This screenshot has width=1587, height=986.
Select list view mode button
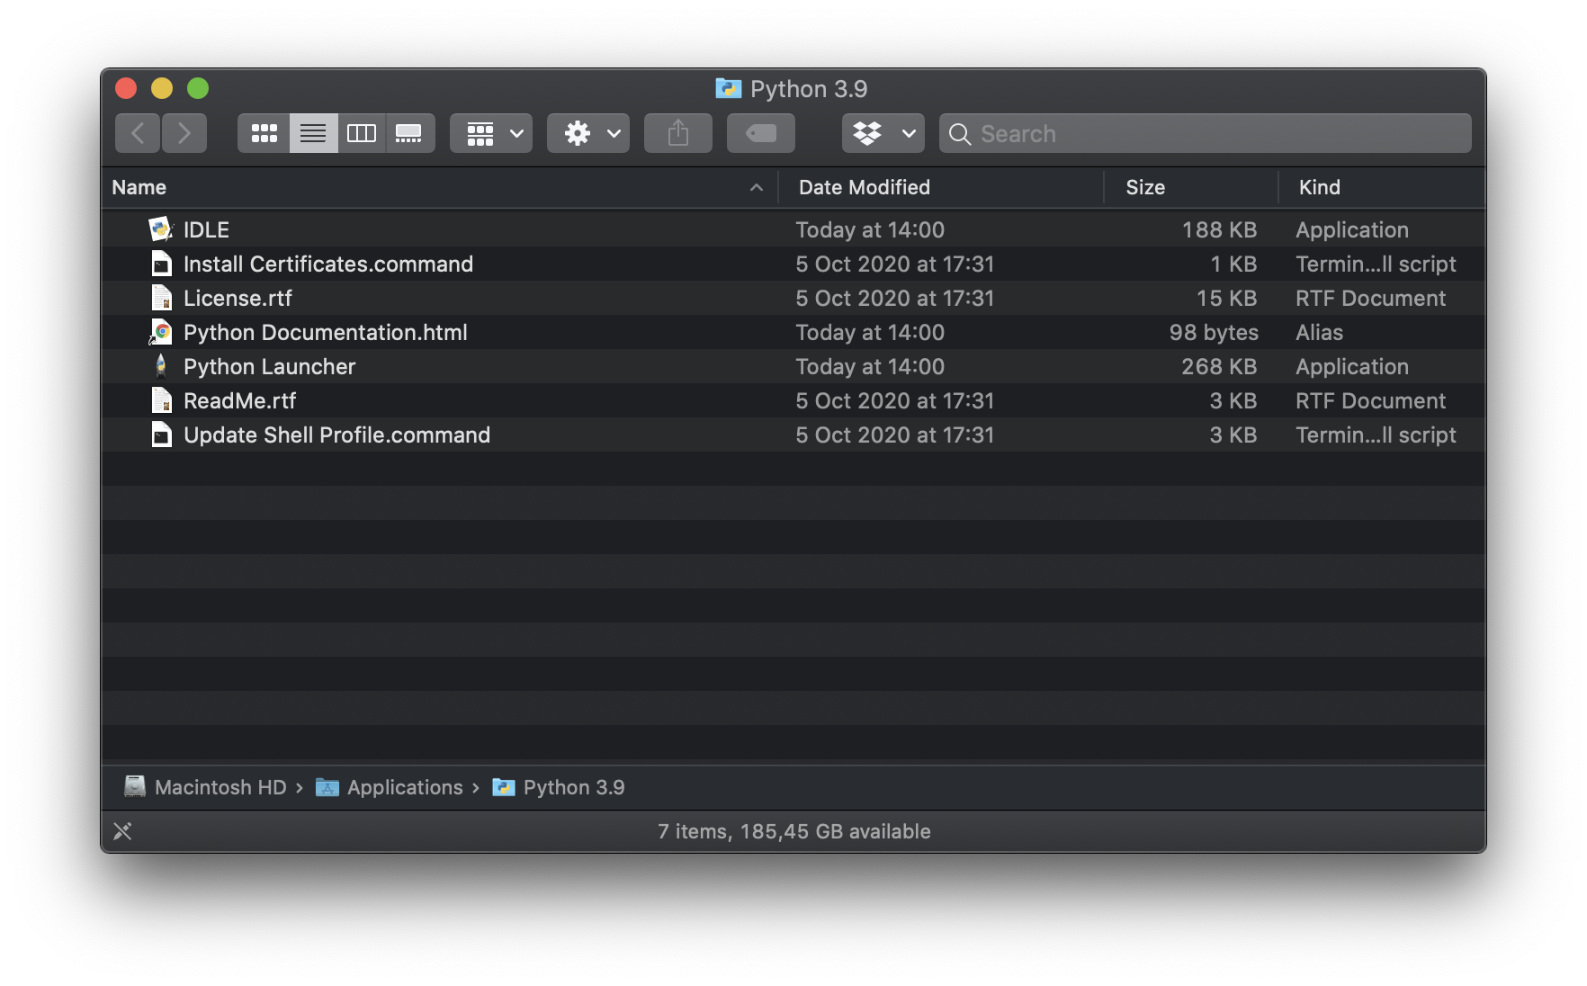pos(313,133)
